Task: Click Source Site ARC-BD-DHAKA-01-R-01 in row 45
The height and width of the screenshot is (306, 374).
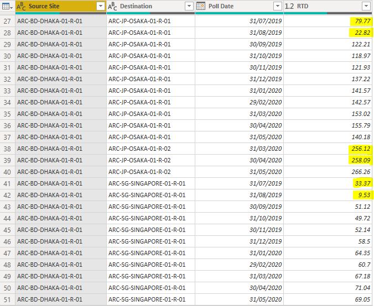Action: [x=50, y=230]
